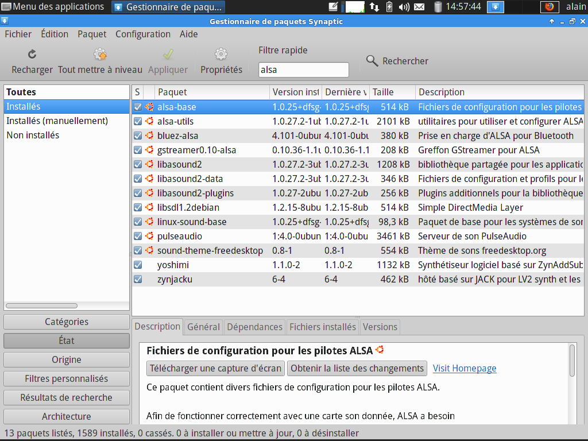Click description pane vertical scrollbar
The image size is (588, 441).
click(x=572, y=361)
